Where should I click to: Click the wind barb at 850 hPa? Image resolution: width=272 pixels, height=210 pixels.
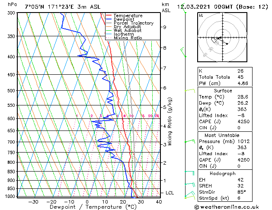click(189, 173)
